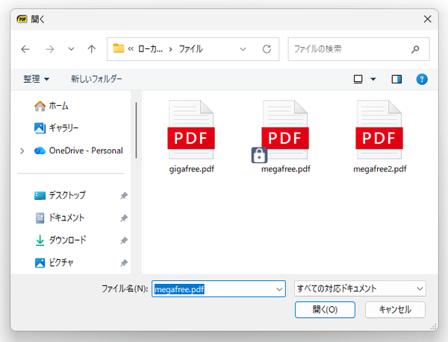Click ローカ... path segment in address bar
The width and height of the screenshot is (448, 342).
pyautogui.click(x=150, y=49)
